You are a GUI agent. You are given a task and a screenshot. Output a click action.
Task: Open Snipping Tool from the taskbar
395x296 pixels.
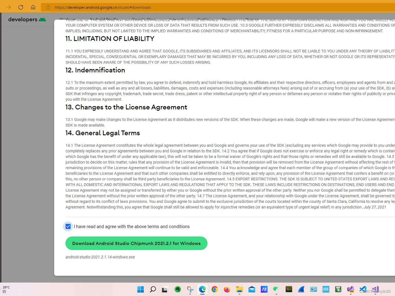pyautogui.click(x=190, y=289)
